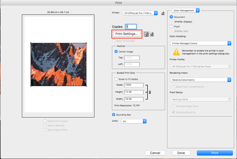Toggle Black Point Compensation checkbox
The height and width of the screenshot is (159, 237).
pyautogui.click(x=174, y=87)
